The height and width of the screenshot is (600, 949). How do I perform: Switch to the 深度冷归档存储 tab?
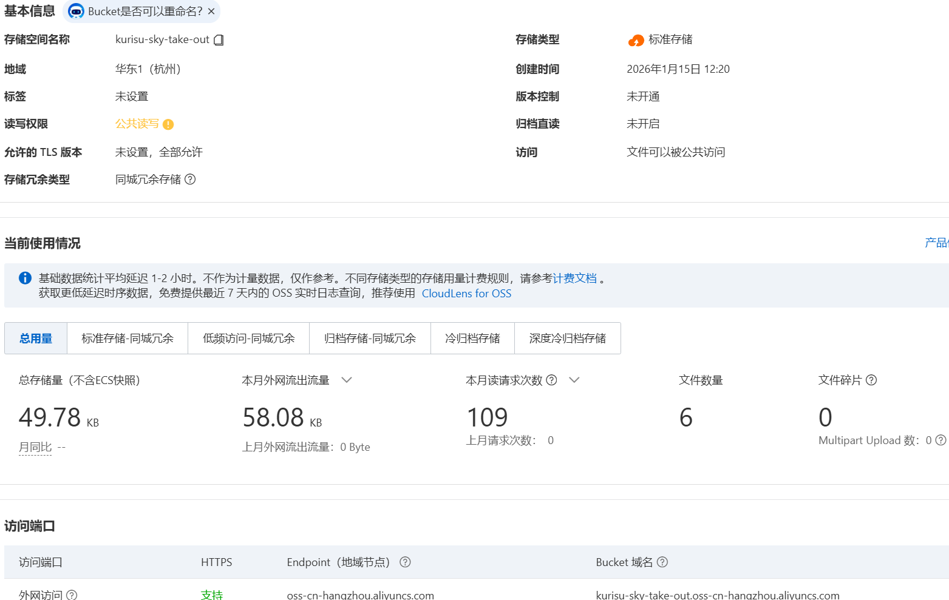[568, 339]
